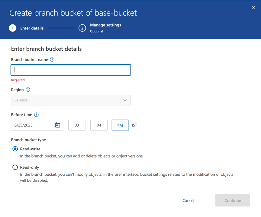This screenshot has width=261, height=217.
Task: Select the Read-only radio button
Action: tap(15, 167)
